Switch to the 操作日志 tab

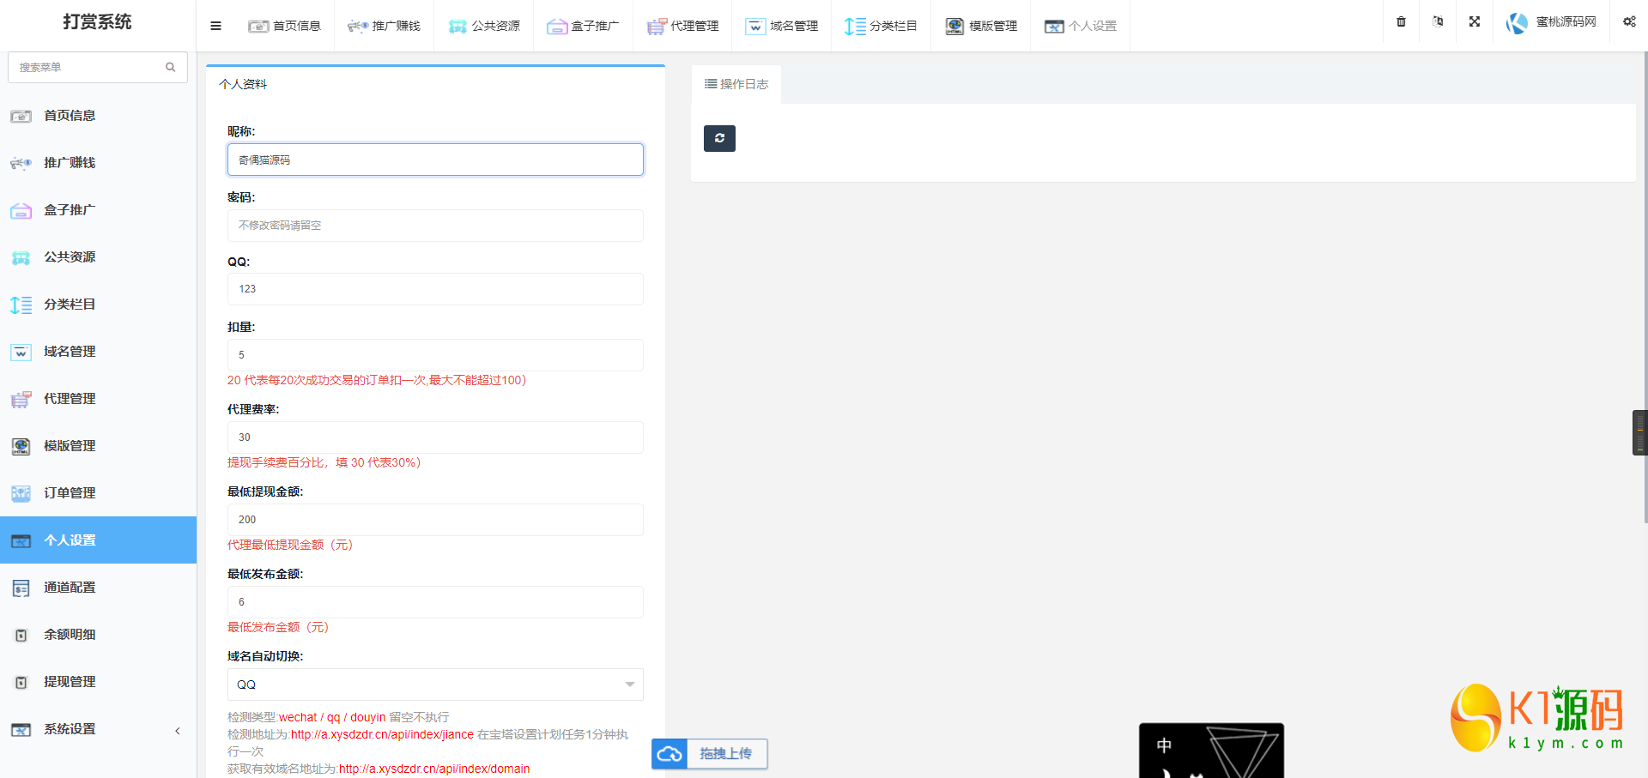(x=736, y=84)
